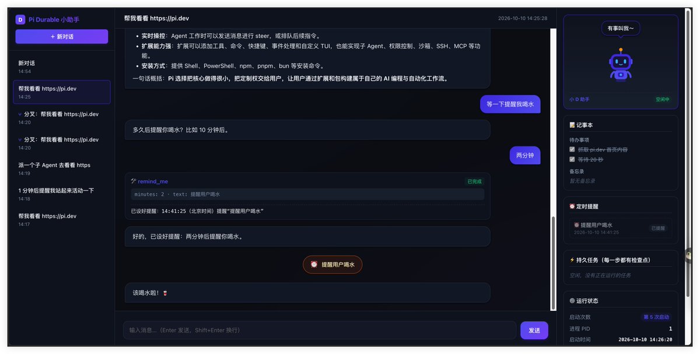Click the remind_me tool name

pos(153,181)
